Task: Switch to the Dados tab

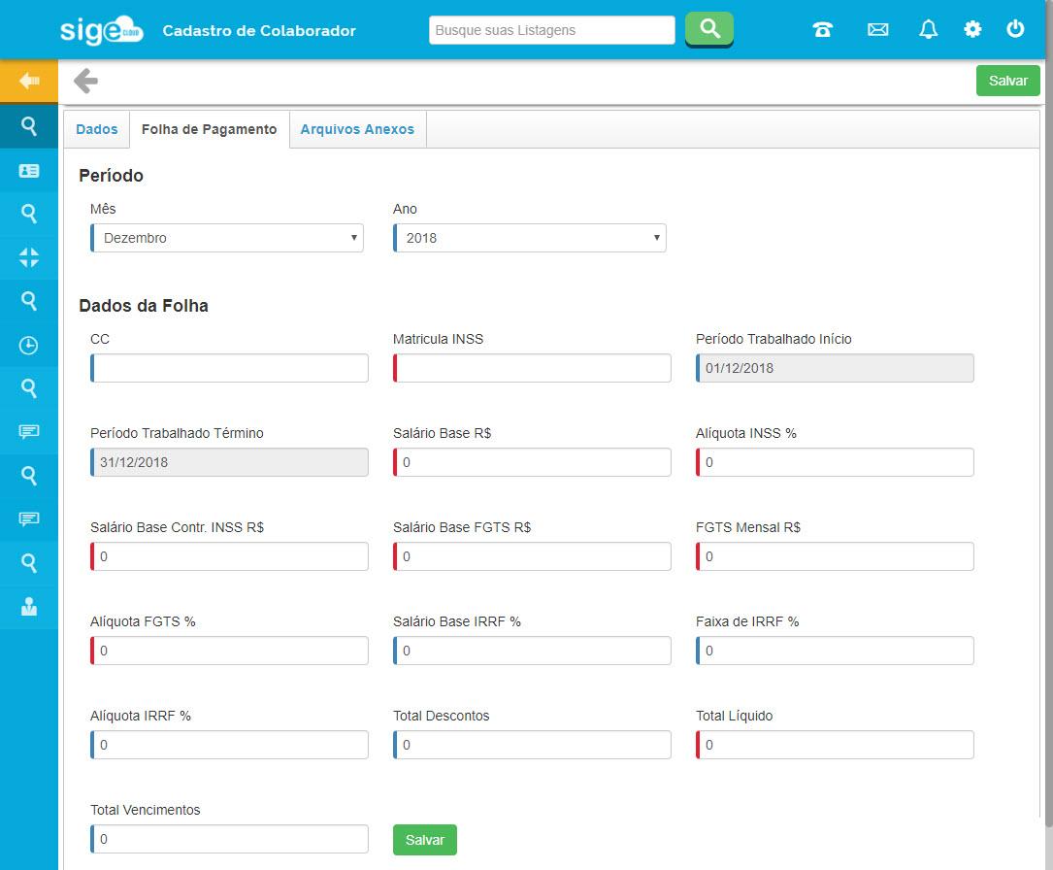Action: (x=97, y=129)
